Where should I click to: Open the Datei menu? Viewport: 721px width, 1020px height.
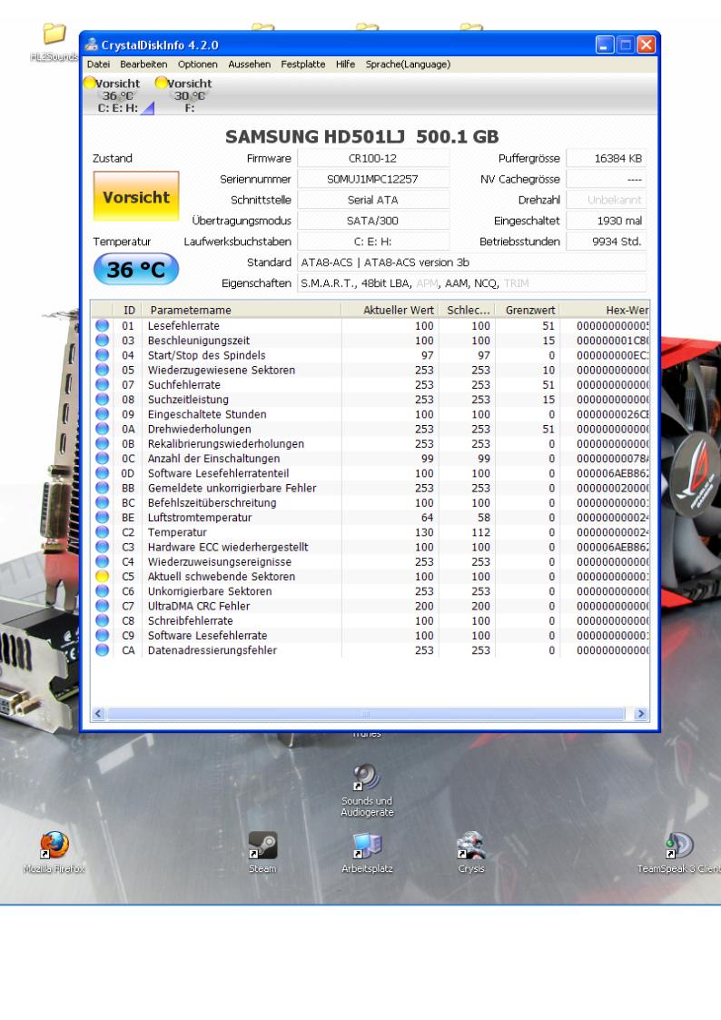pyautogui.click(x=98, y=64)
